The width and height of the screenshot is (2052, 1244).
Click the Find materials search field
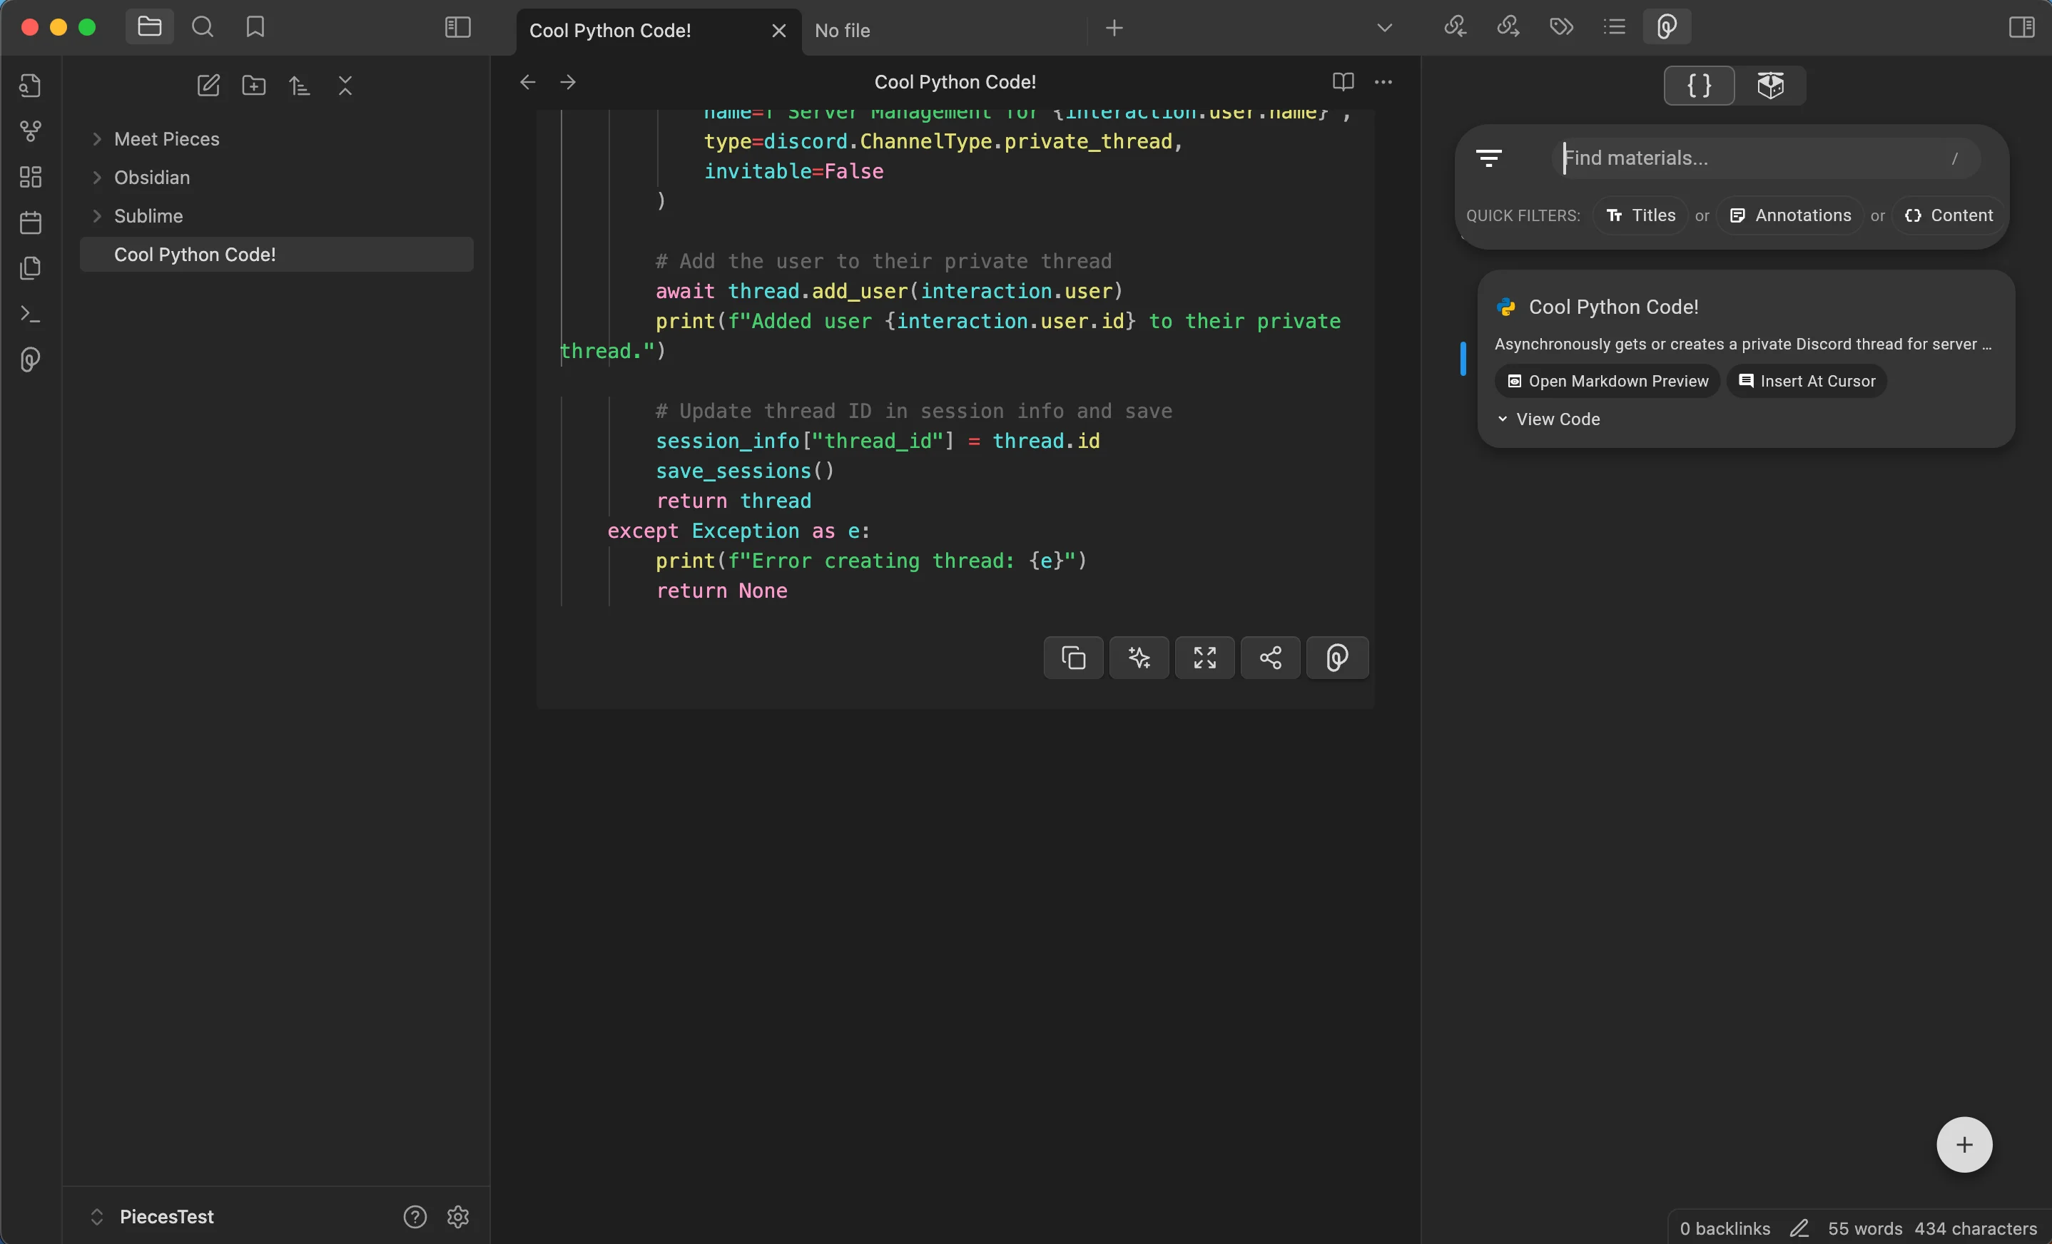click(1749, 158)
